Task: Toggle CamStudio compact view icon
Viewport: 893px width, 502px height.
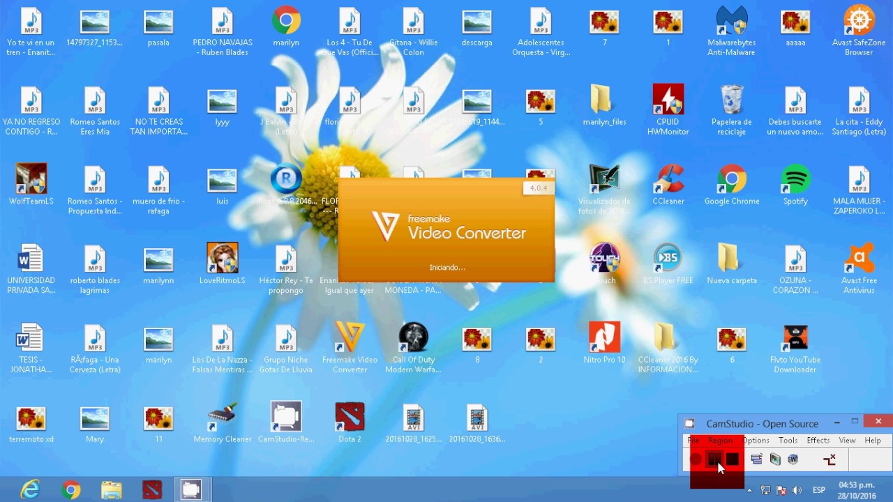Action: tap(756, 459)
